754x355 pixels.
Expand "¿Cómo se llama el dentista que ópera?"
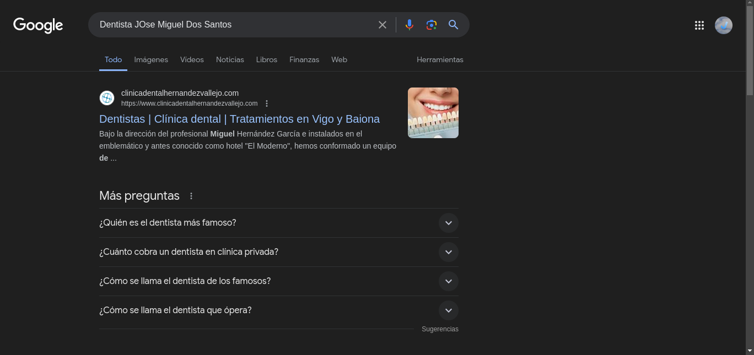[x=279, y=310]
